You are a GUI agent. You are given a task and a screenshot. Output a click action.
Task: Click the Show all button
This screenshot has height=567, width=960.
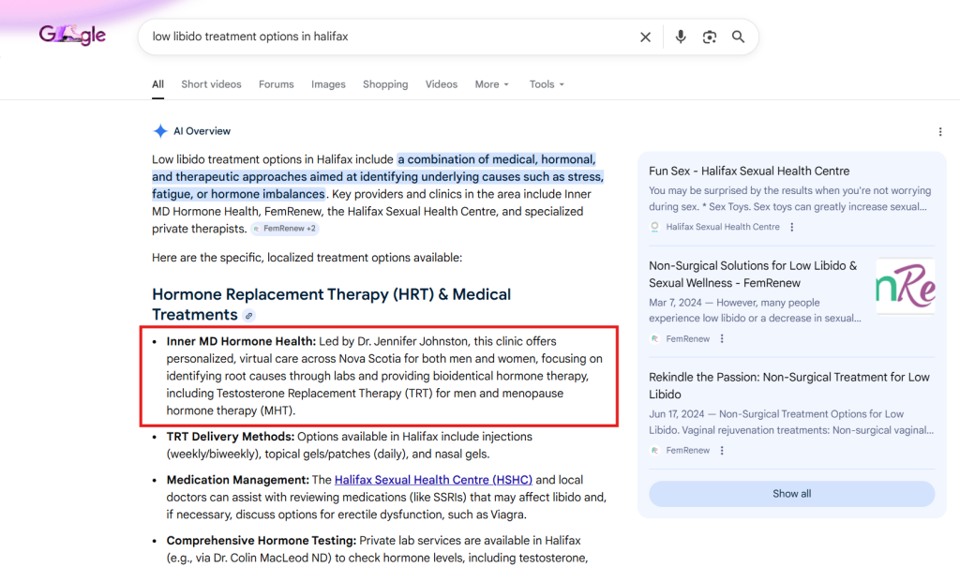[x=791, y=493]
